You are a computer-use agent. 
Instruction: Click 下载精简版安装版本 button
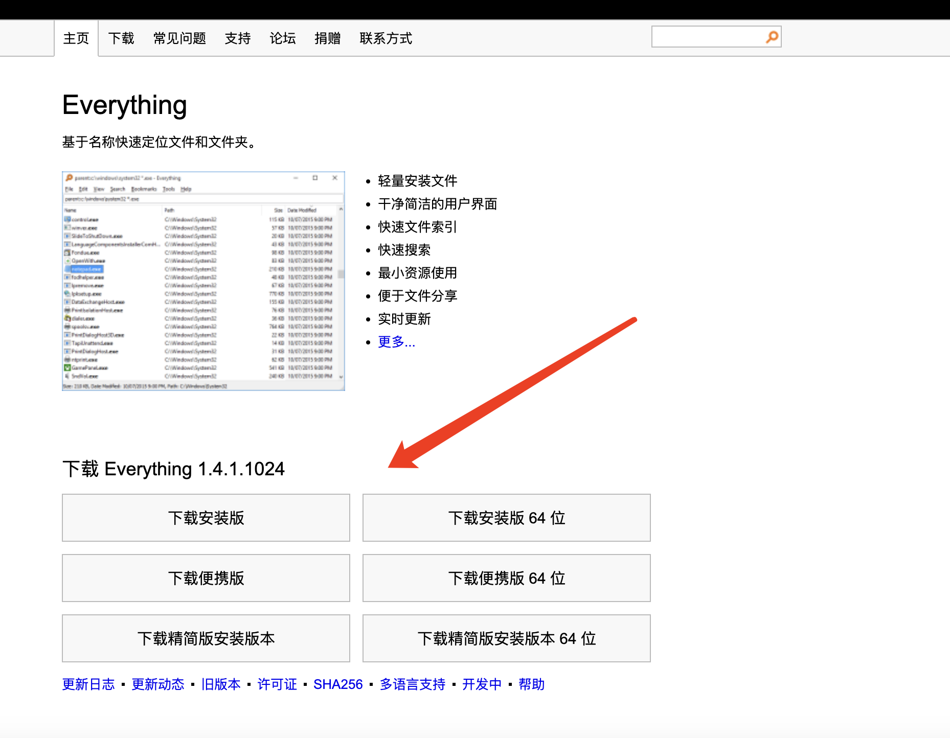pyautogui.click(x=206, y=638)
